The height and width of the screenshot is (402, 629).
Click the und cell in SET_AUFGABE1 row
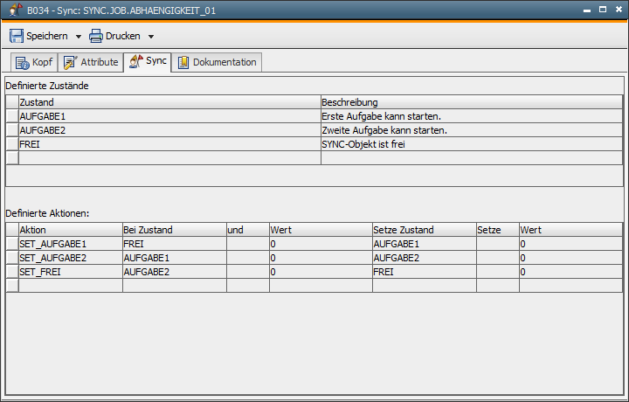248,244
